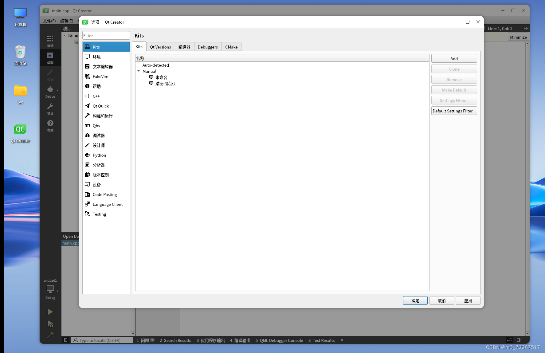Click the 名称 column header
This screenshot has height=353, width=545.
click(282, 58)
